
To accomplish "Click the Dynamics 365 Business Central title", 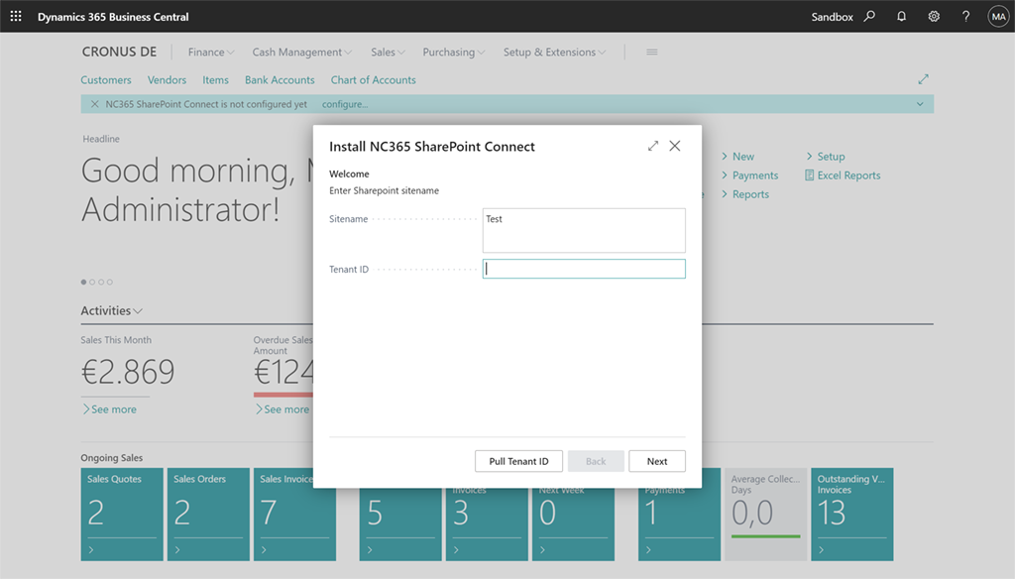I will pos(113,17).
